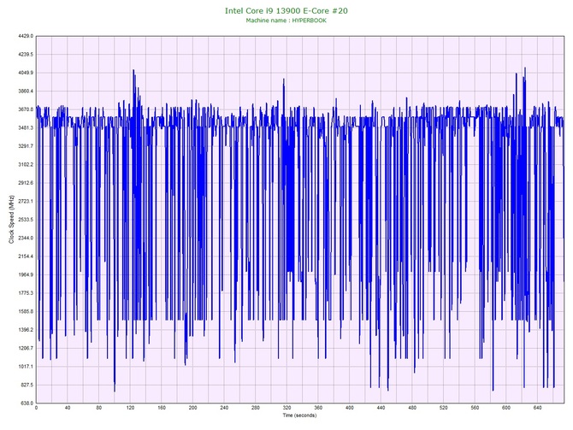Click the y-axis value 1396.2
This screenshot has height=430, width=573.
26,330
